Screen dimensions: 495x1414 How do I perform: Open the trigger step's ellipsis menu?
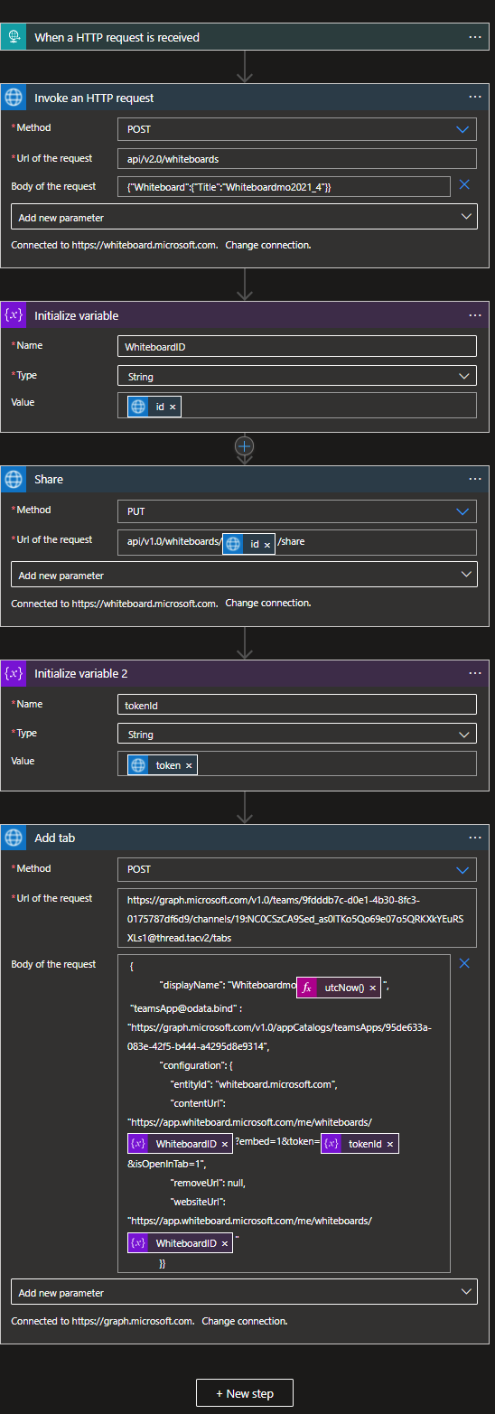[x=475, y=37]
